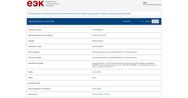This screenshot has height=98, width=188.
Task: Select Full name of goods value text
Action: (x=114, y=58)
